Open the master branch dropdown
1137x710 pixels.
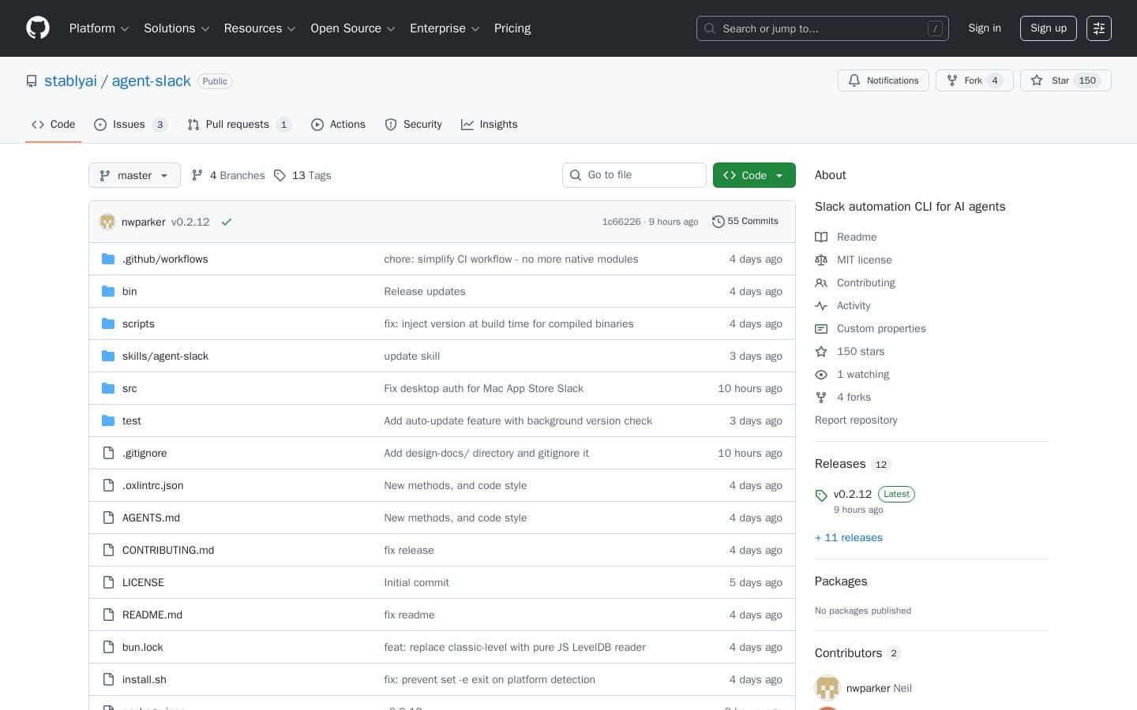click(x=134, y=175)
